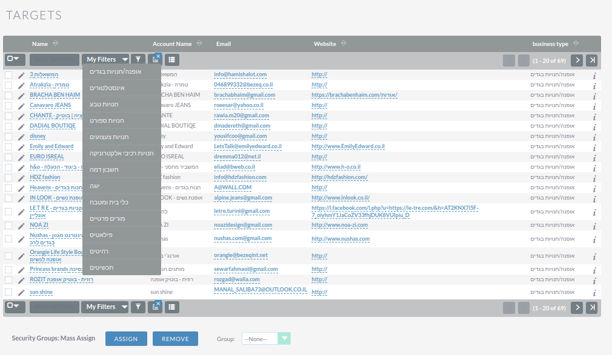Edit the EURO ISREAL record pencil
This screenshot has width=612, height=355.
[21, 157]
